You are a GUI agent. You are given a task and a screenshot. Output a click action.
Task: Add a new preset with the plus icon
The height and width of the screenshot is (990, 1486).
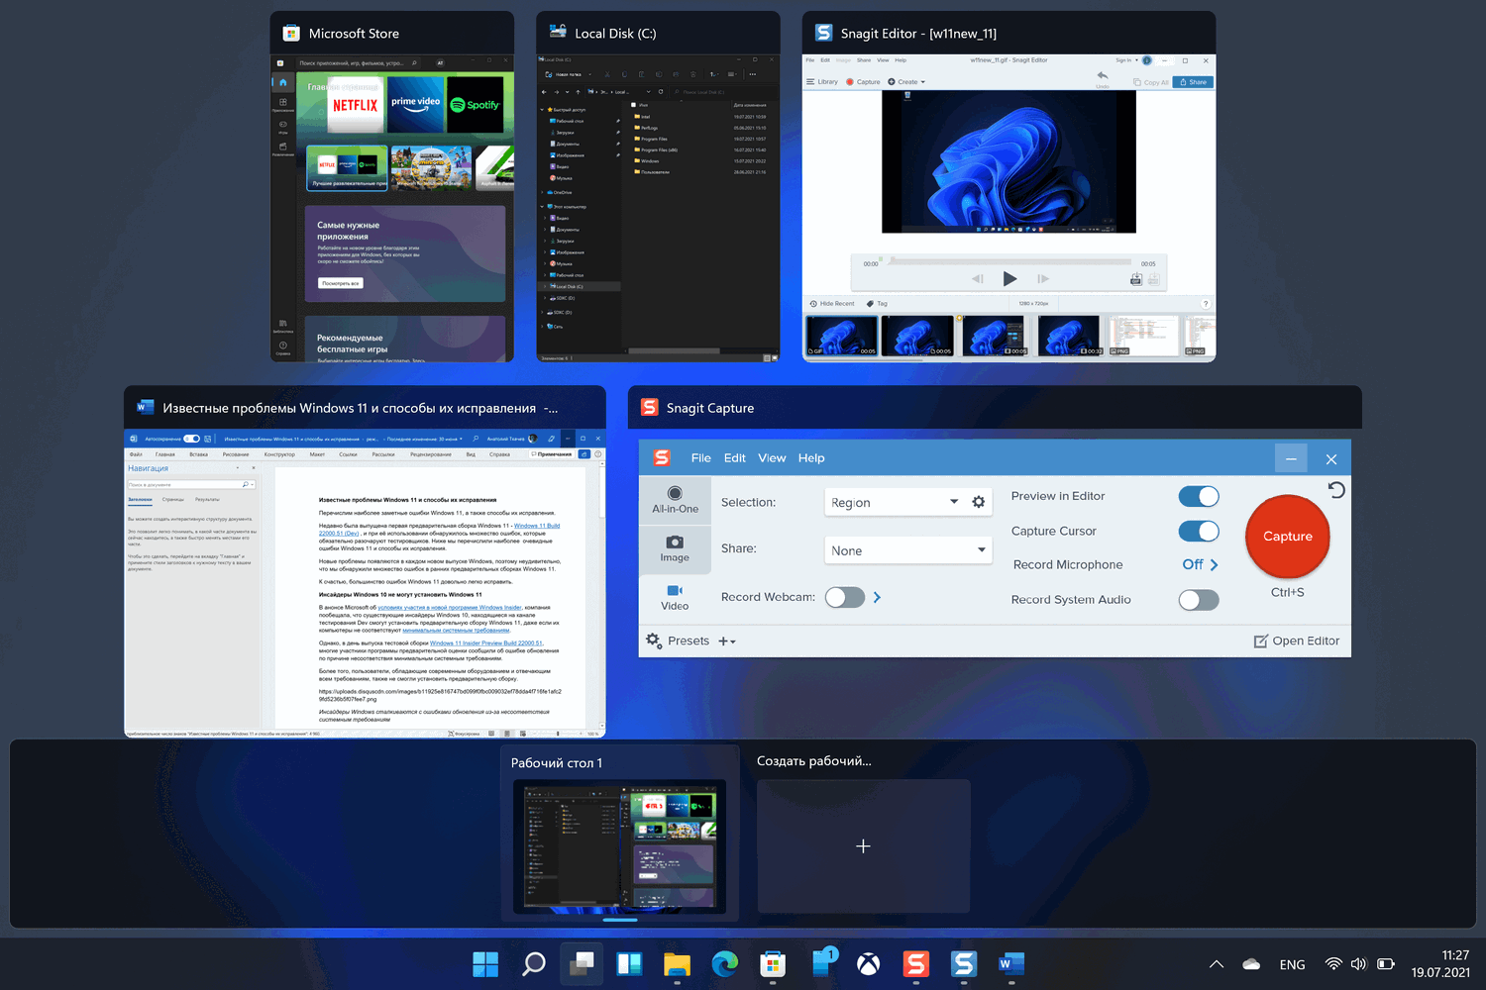click(724, 642)
